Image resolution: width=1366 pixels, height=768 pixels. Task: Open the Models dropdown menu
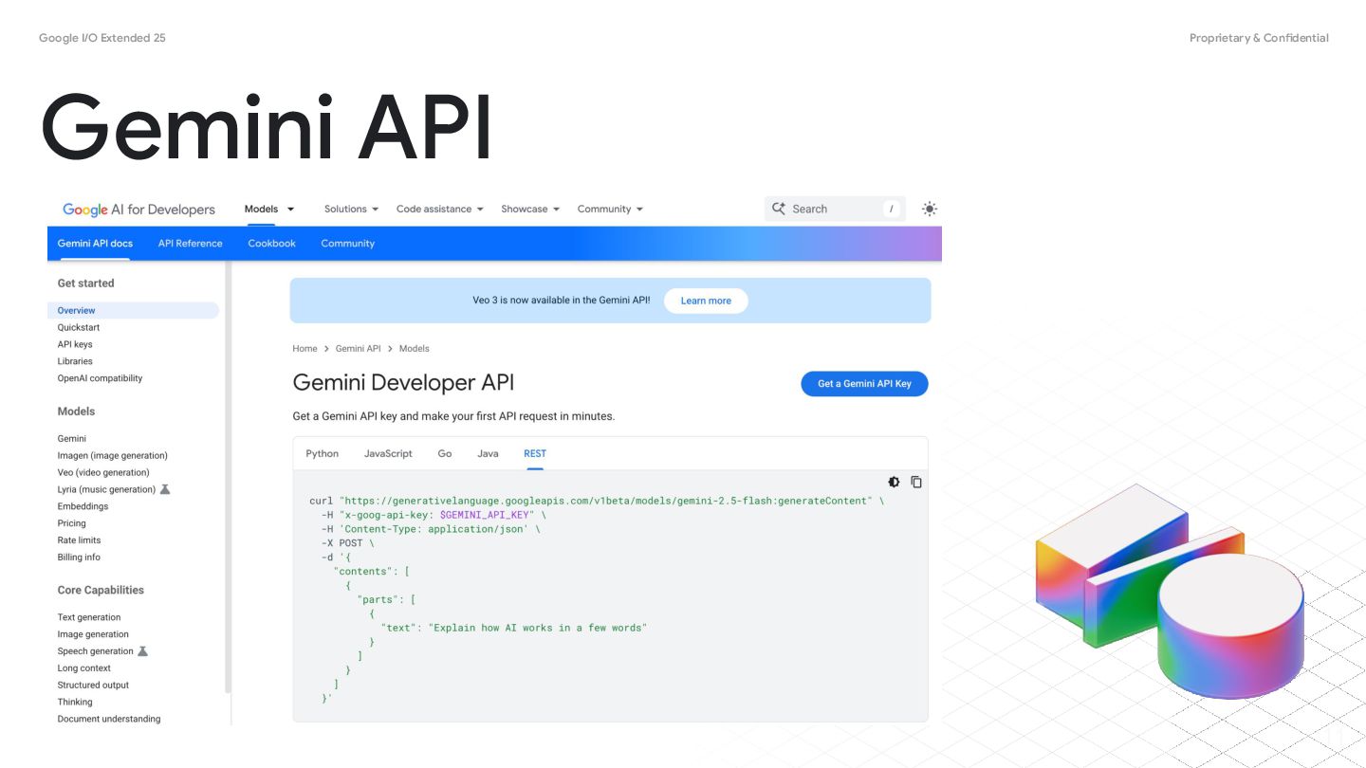pyautogui.click(x=269, y=209)
